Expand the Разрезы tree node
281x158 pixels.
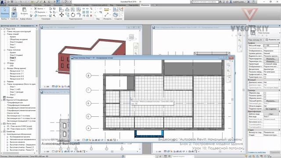(4, 82)
